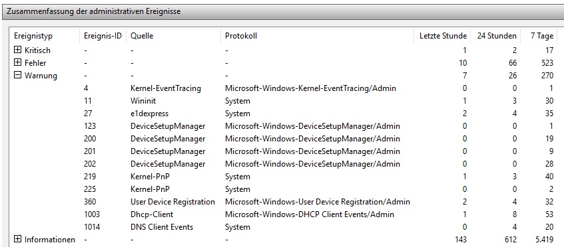564x247 pixels.
Task: Expand the Informationen event group
Action: click(x=17, y=239)
